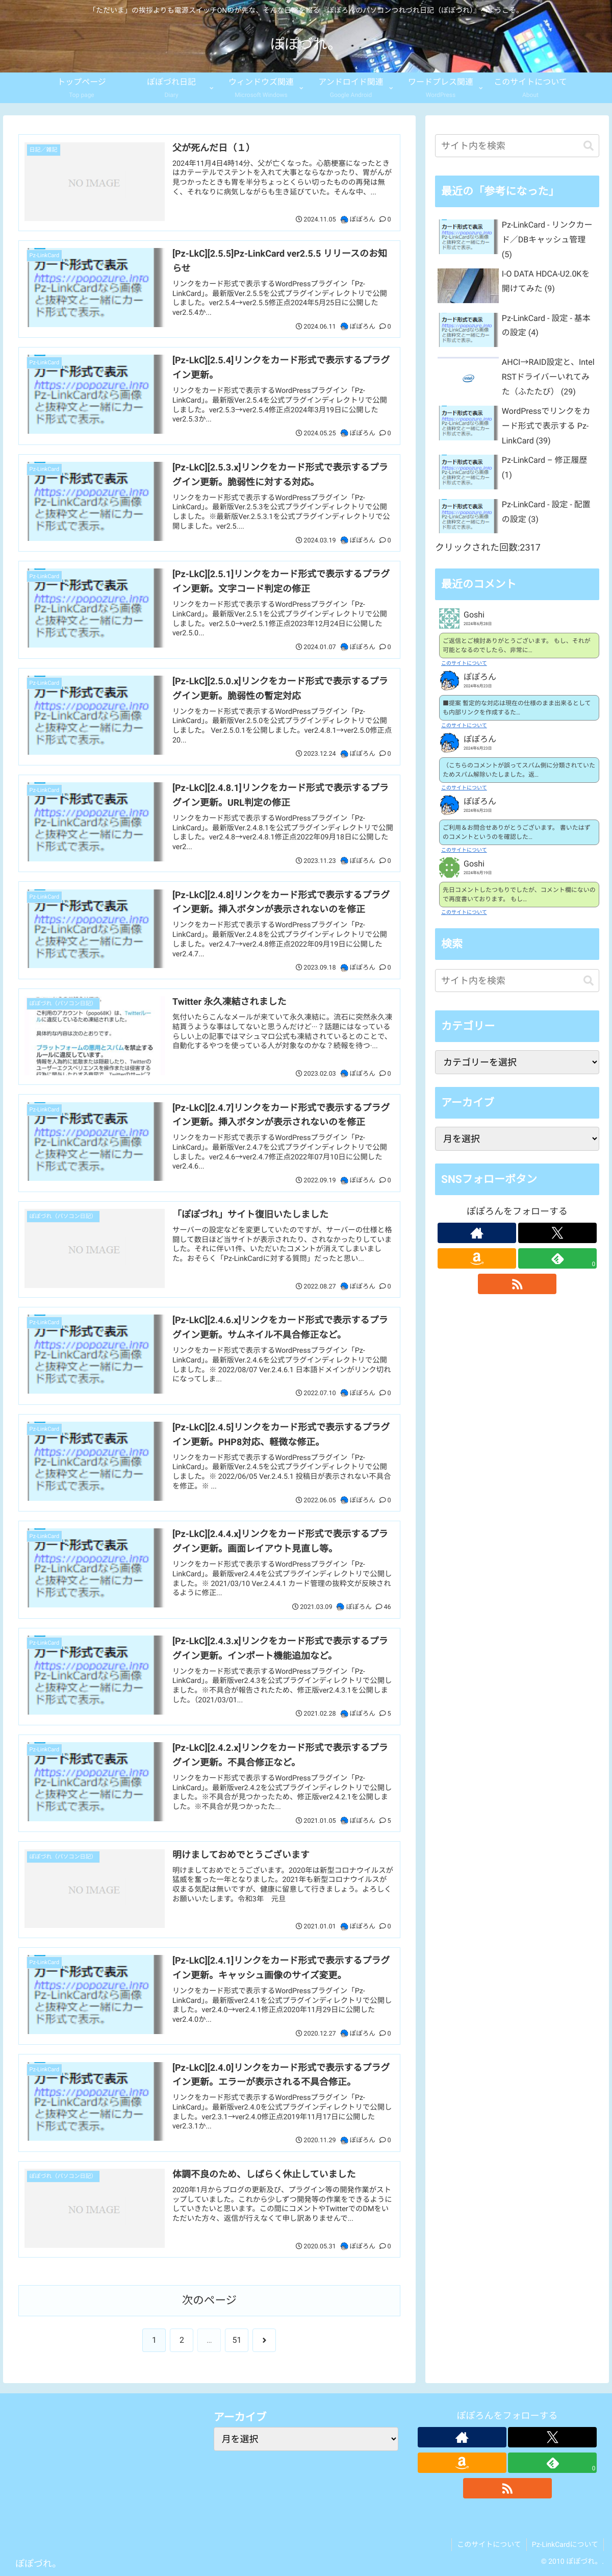Image resolution: width=612 pixels, height=2576 pixels.
Task: Click the green Feedly button in the footer
Action: coord(552,2462)
